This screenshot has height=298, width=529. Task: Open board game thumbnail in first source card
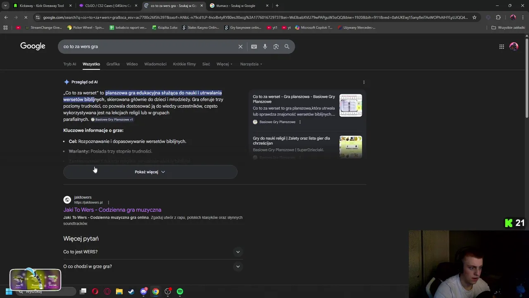(350, 106)
